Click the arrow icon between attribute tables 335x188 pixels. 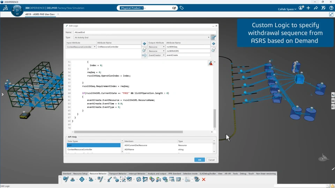click(x=144, y=55)
